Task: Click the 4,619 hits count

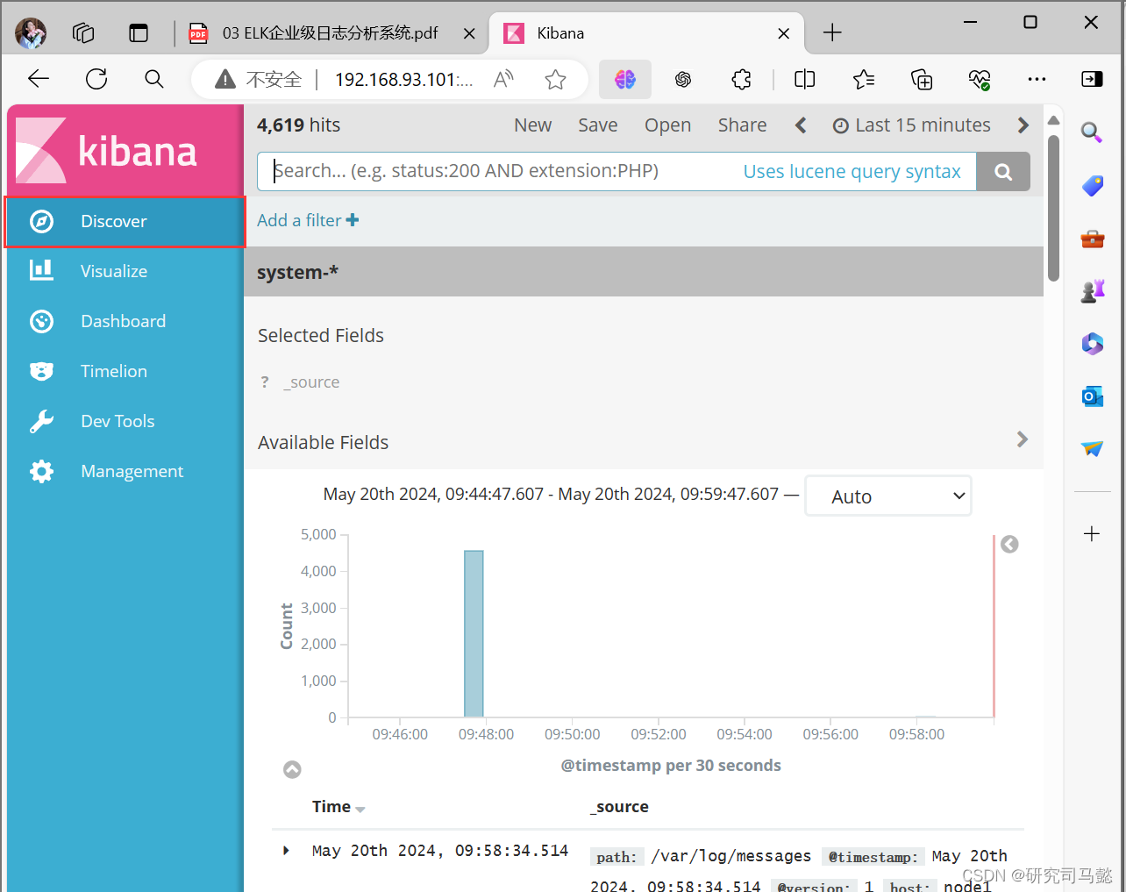Action: [x=298, y=125]
